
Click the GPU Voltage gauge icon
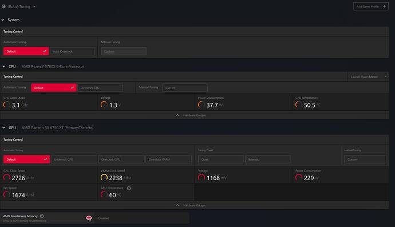point(202,178)
